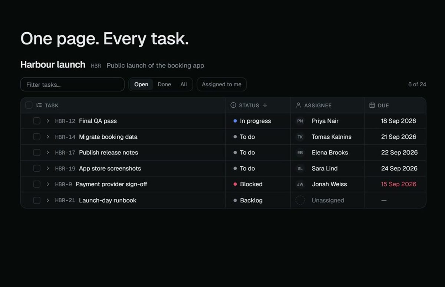Open the Final QA pass task title
This screenshot has width=445, height=287.
[x=98, y=121]
